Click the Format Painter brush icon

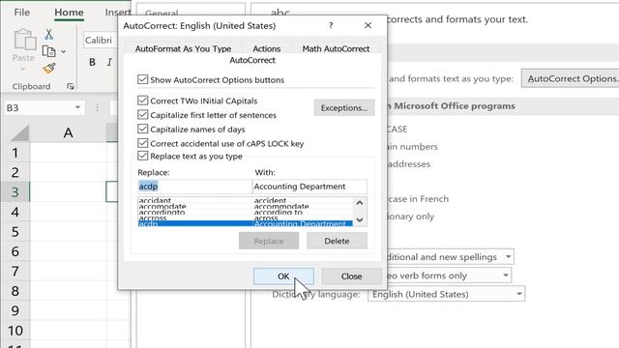tap(49, 69)
